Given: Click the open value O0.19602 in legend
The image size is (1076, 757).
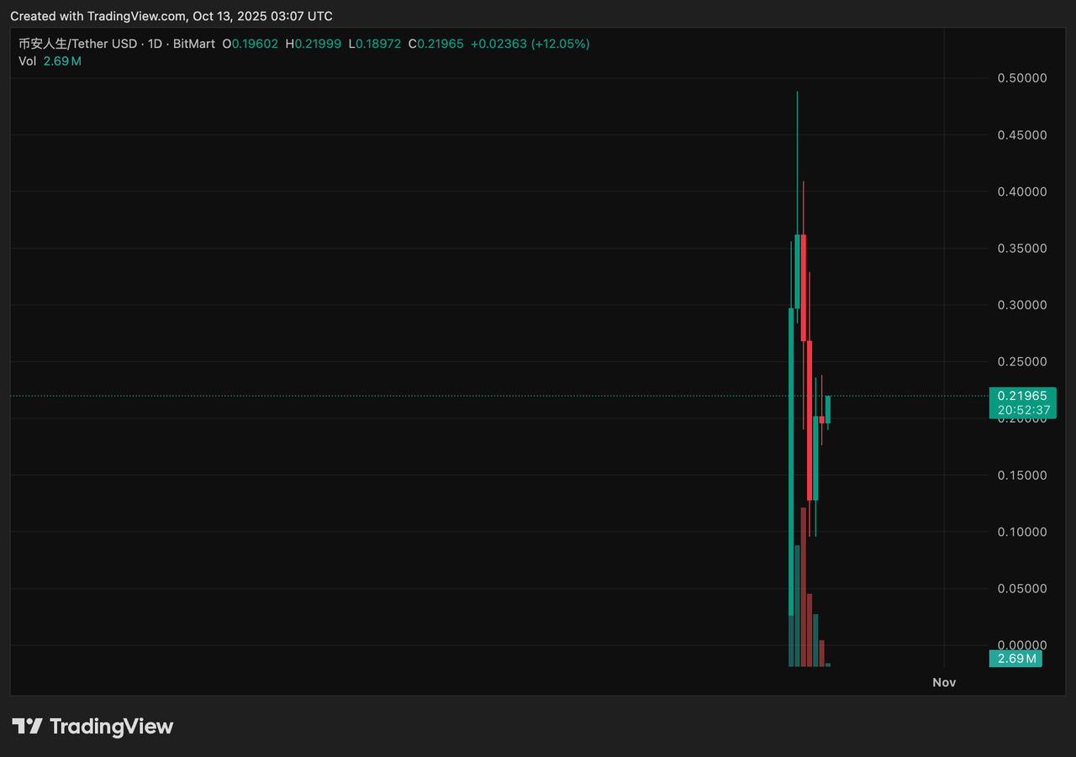Looking at the screenshot, I should (251, 44).
